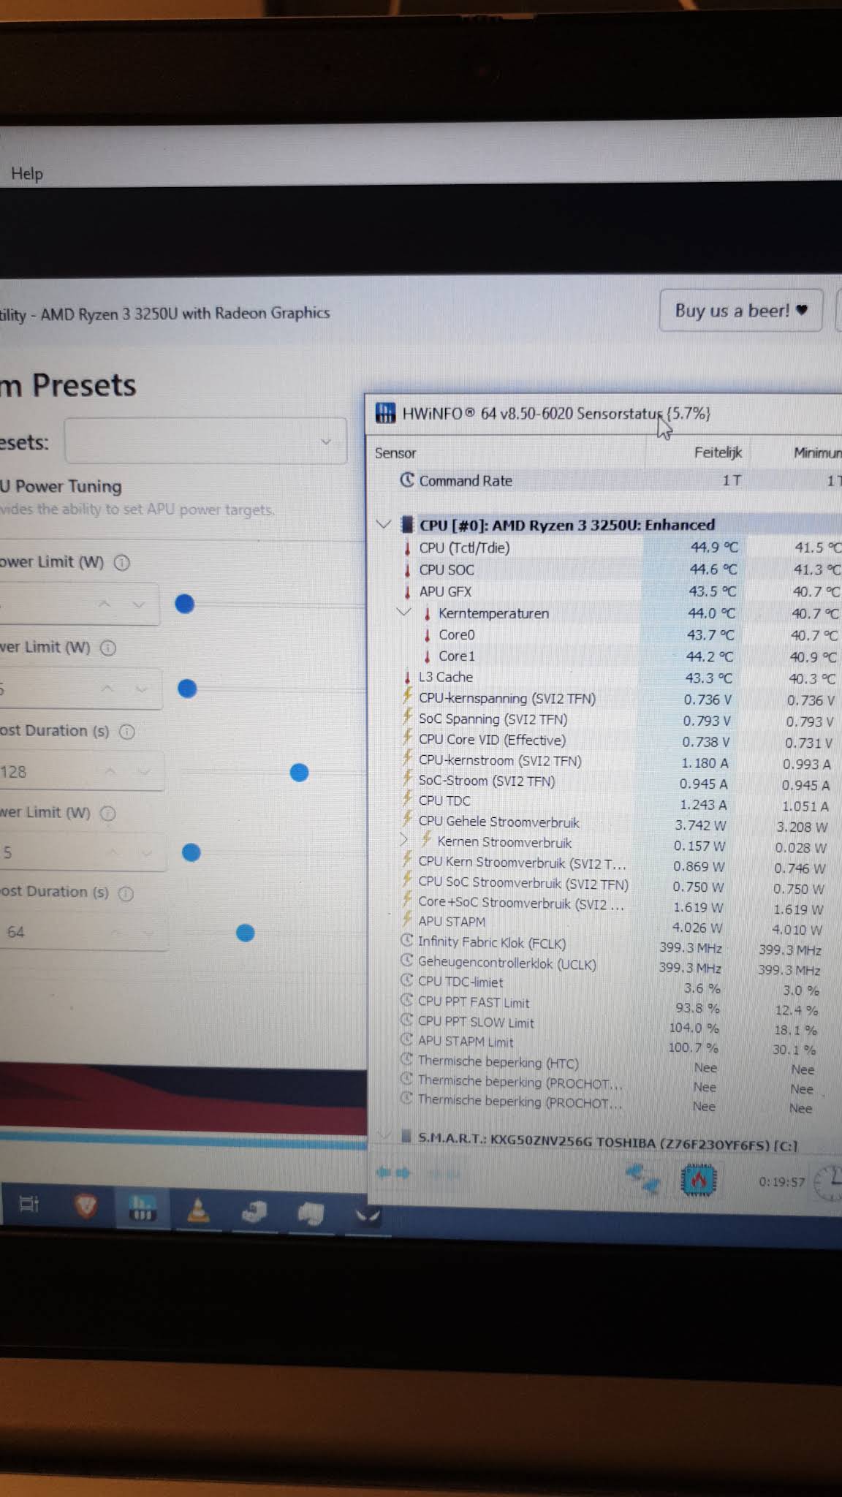Click the thermometer icon on APU GFX row
The width and height of the screenshot is (842, 1497).
pyautogui.click(x=407, y=591)
